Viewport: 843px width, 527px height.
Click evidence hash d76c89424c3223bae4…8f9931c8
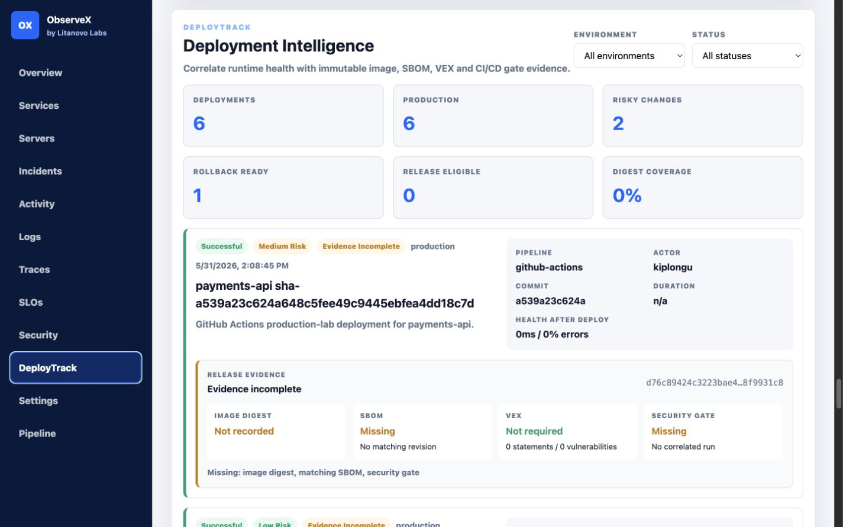(x=714, y=383)
